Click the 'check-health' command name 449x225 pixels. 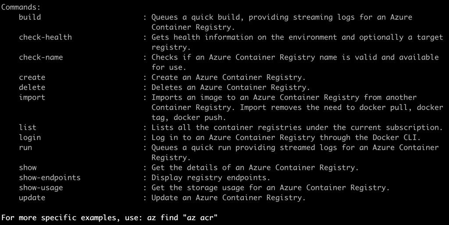(45, 37)
